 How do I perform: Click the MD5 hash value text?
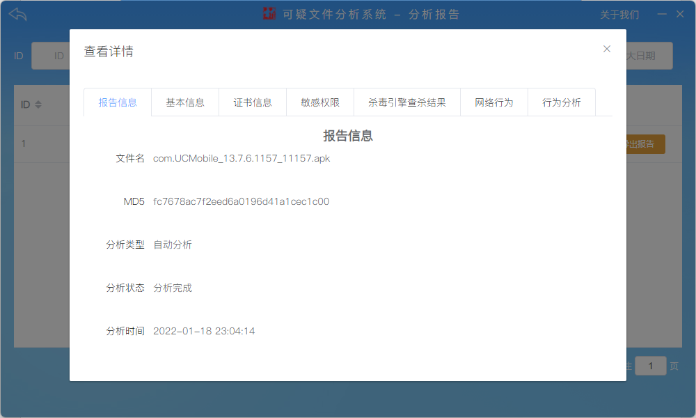tap(241, 201)
